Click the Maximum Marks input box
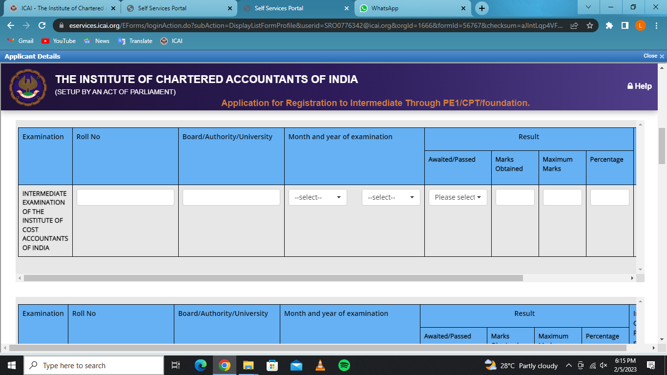The image size is (667, 375). point(563,197)
